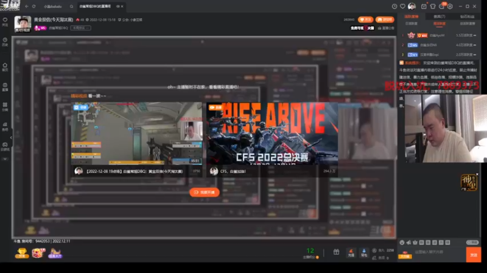Open the emoji picker in chat toolbar

tap(402, 242)
